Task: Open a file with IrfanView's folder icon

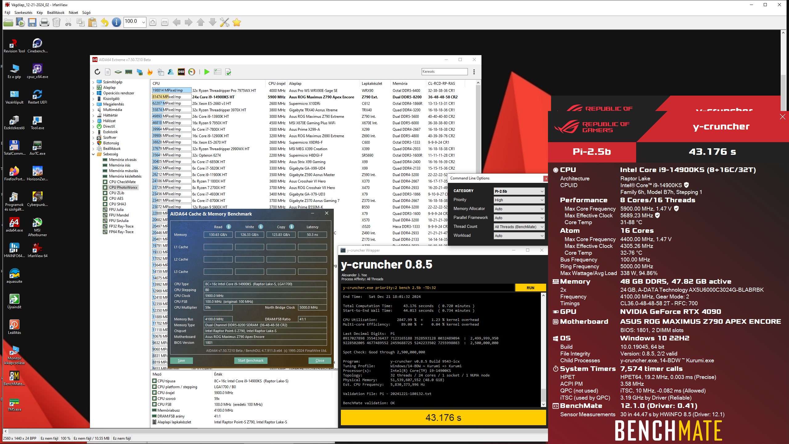Action: (8, 22)
